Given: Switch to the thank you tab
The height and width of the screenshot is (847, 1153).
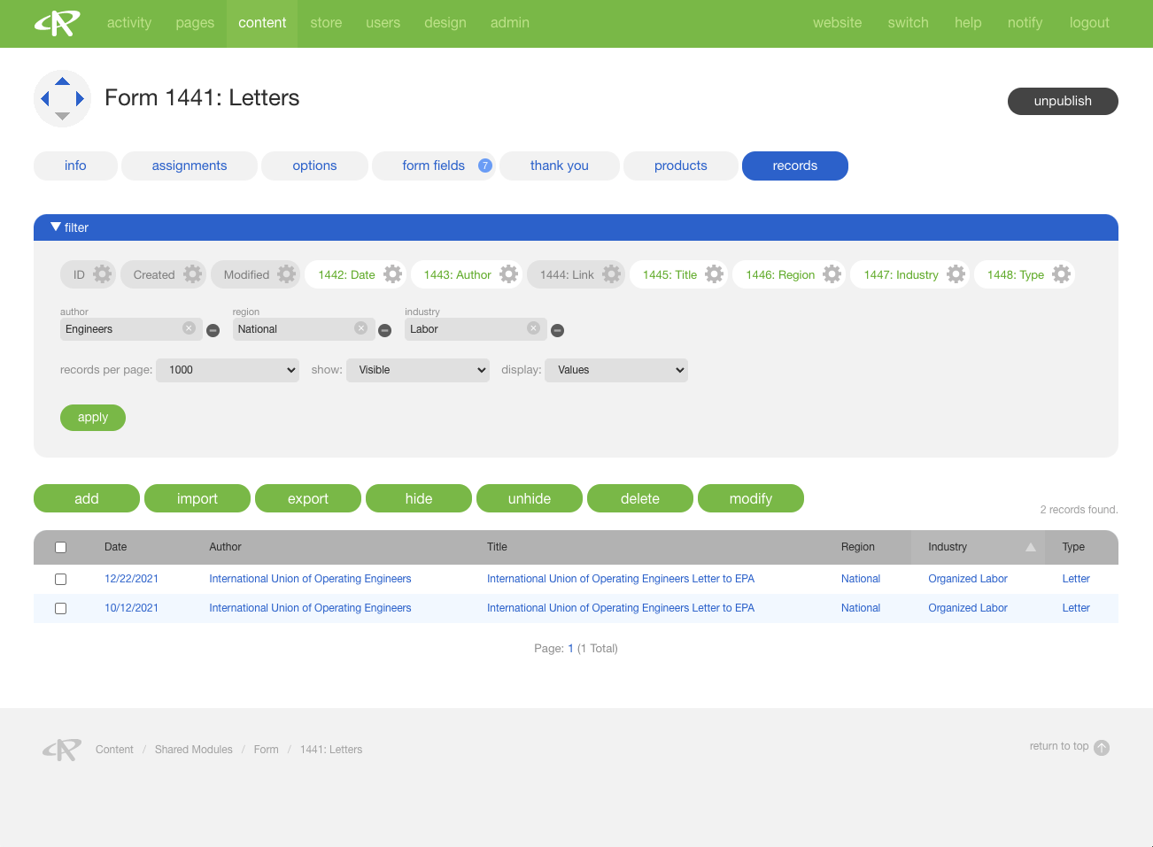Looking at the screenshot, I should (560, 166).
